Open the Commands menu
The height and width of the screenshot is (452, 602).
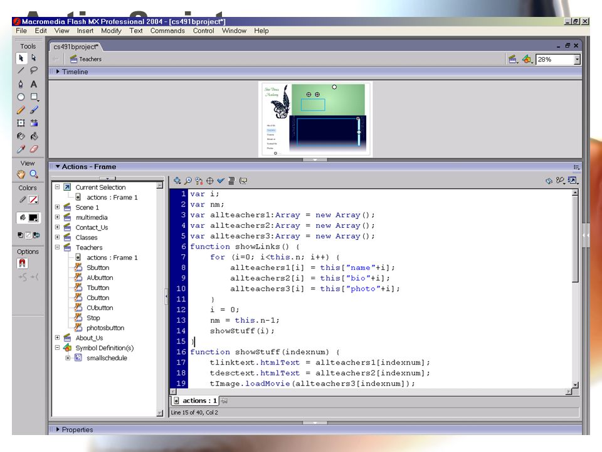coord(167,31)
